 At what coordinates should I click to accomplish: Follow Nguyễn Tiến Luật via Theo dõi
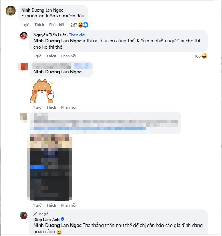coord(77,35)
